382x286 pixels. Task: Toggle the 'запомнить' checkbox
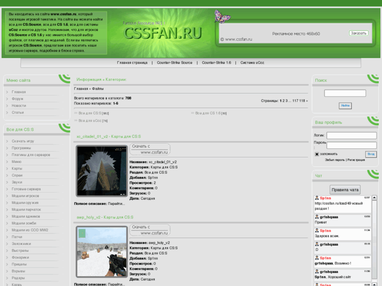click(317, 154)
